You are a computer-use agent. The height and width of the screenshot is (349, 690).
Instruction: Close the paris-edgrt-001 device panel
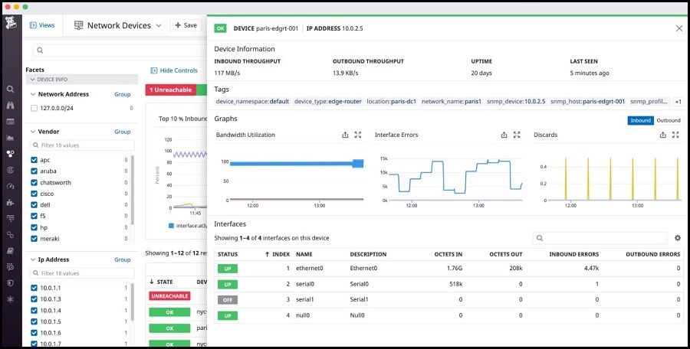pos(678,28)
